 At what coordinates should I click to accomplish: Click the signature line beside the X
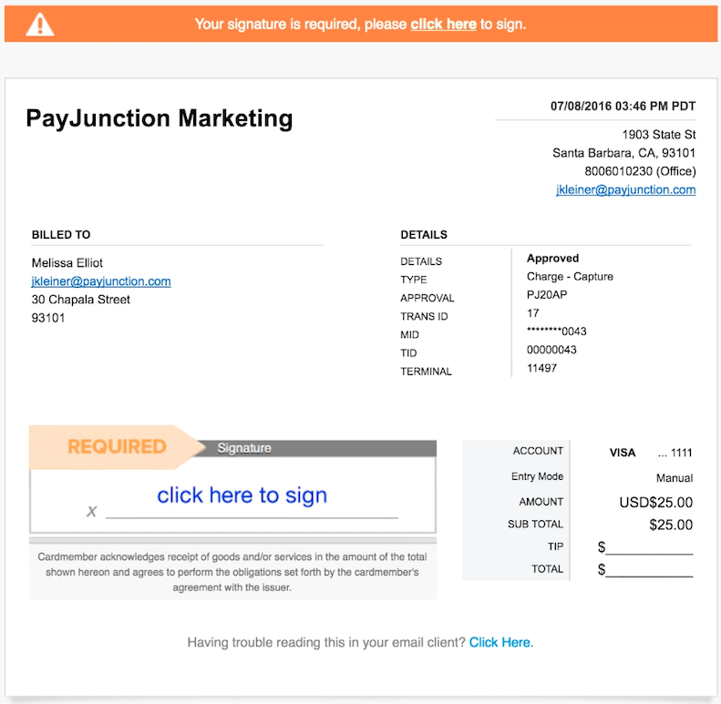(x=252, y=517)
